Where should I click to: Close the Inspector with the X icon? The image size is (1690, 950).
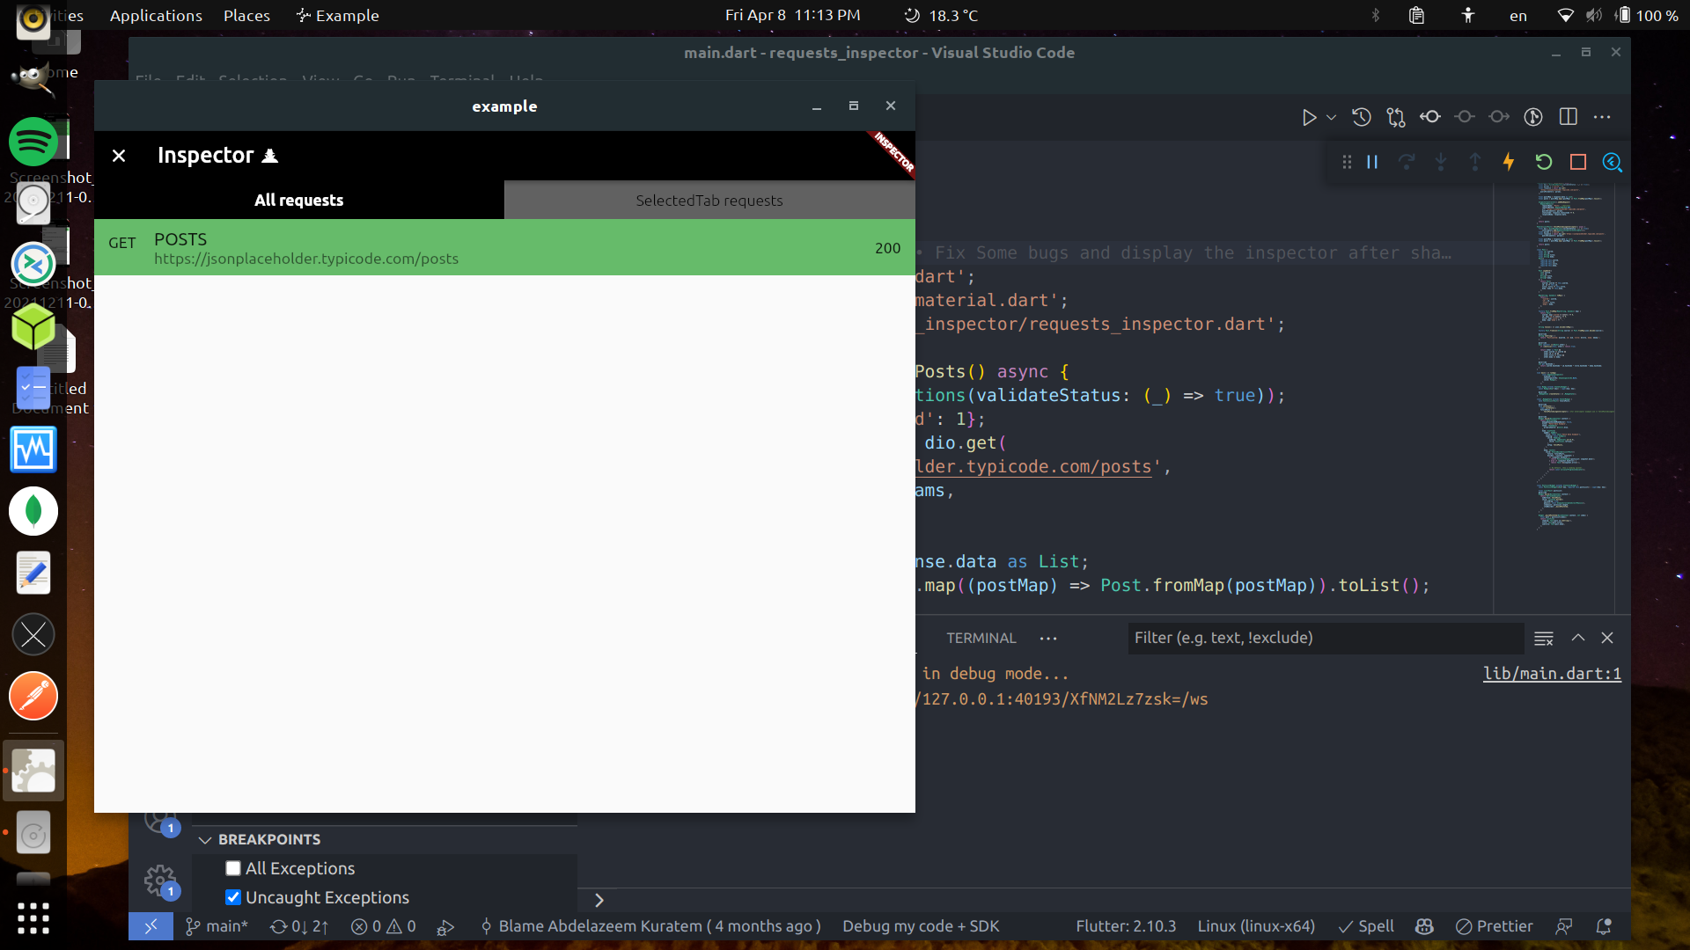119,156
